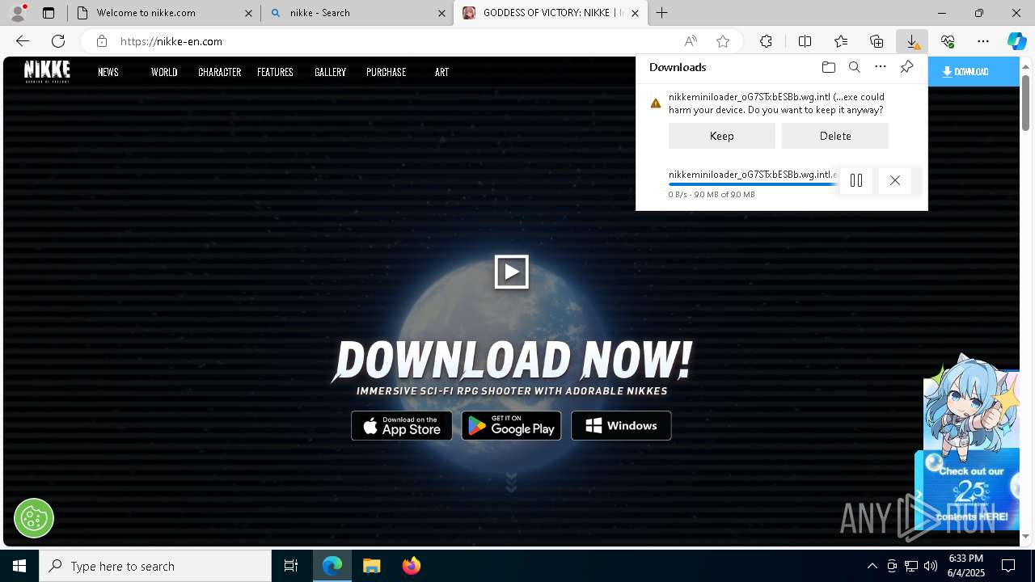The width and height of the screenshot is (1035, 582).
Task: Switch to nikke - Search tab
Action: point(357,13)
